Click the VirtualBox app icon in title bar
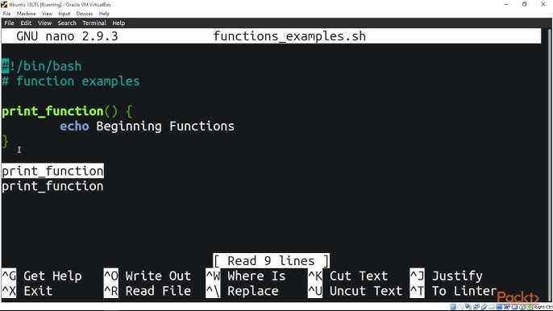 4,5
